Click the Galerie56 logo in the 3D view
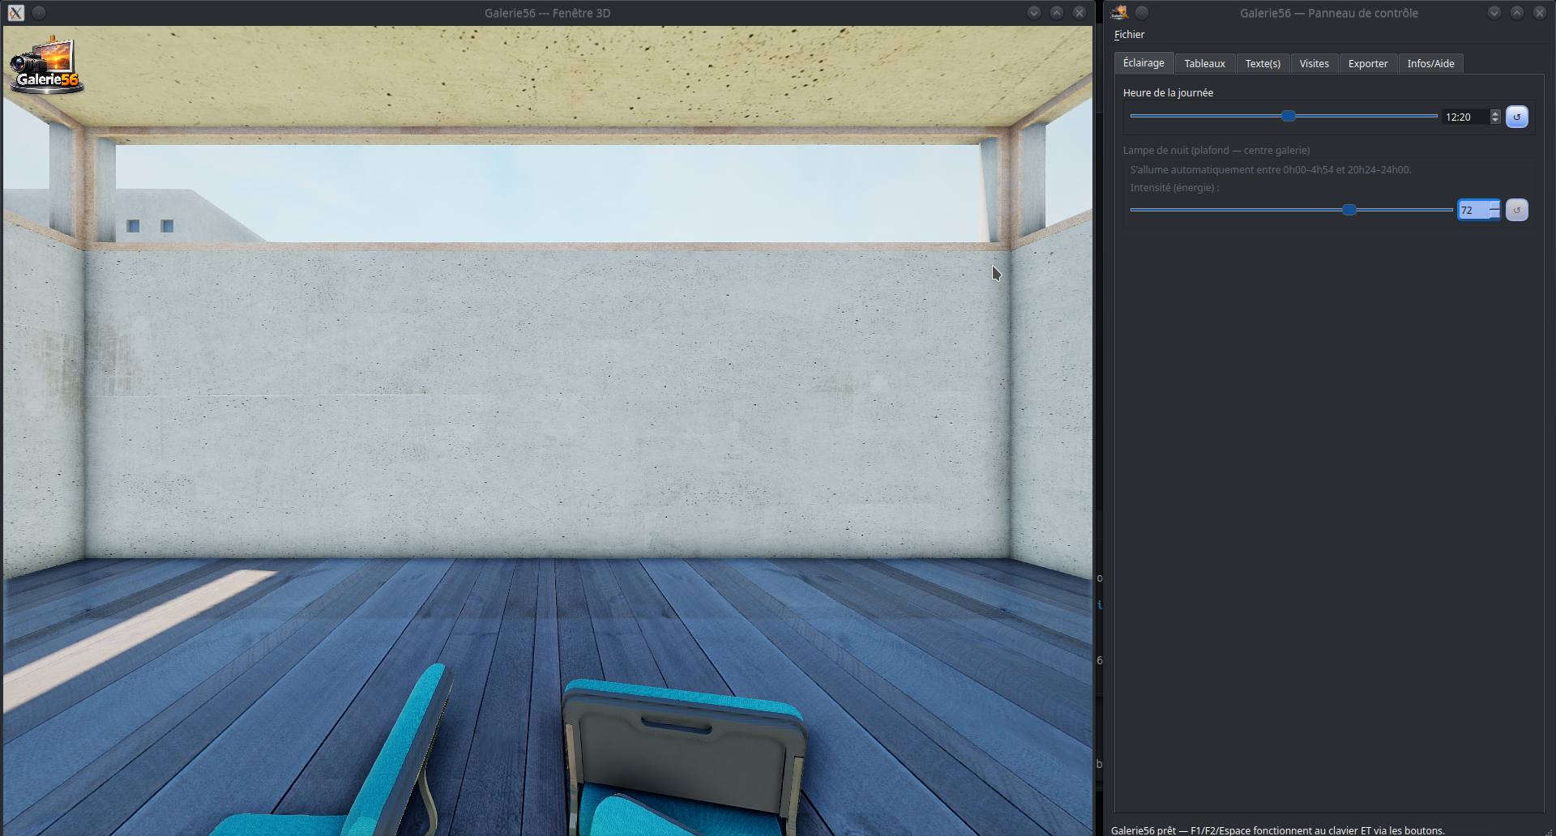Viewport: 1556px width, 836px height. tap(45, 65)
